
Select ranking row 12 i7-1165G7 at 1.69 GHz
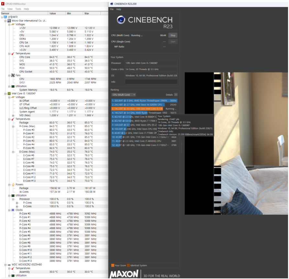click(144, 145)
